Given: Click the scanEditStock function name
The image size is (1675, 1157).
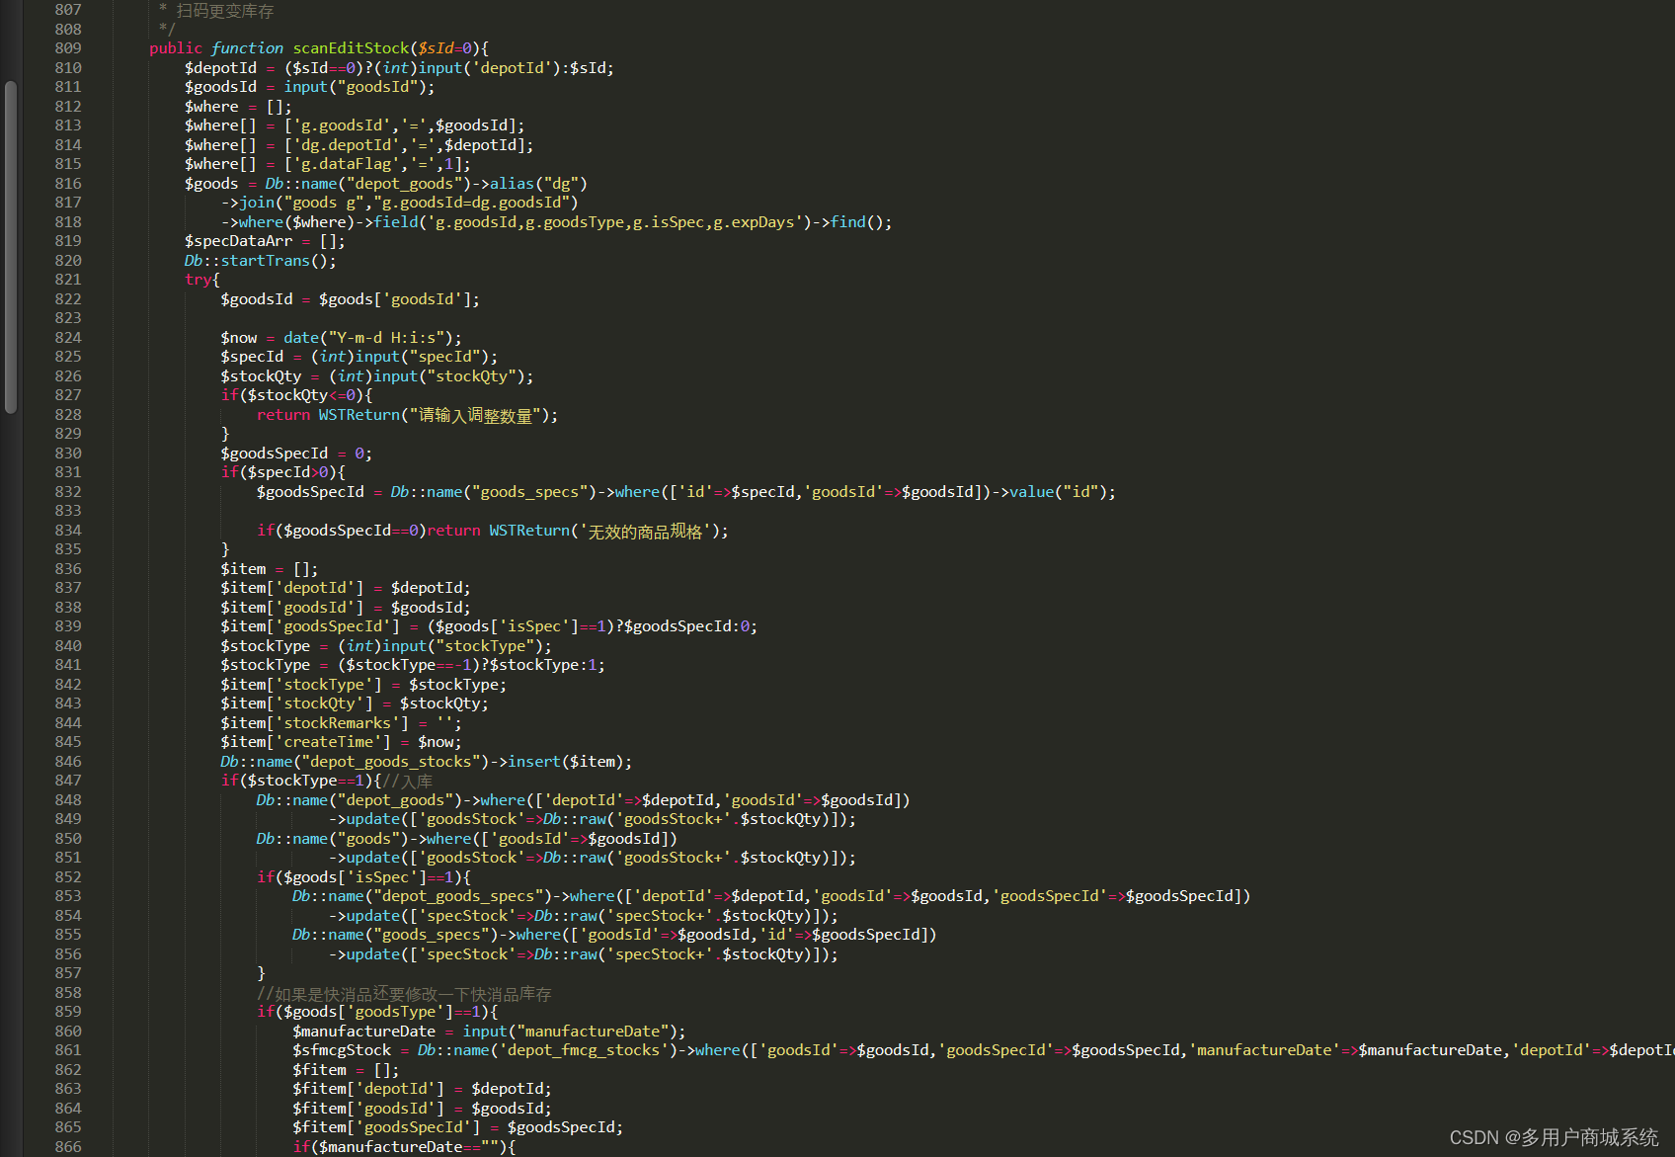Looking at the screenshot, I should 351,48.
